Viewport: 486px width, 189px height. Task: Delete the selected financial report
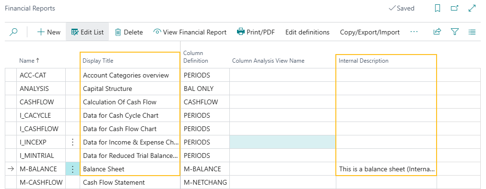pos(129,32)
